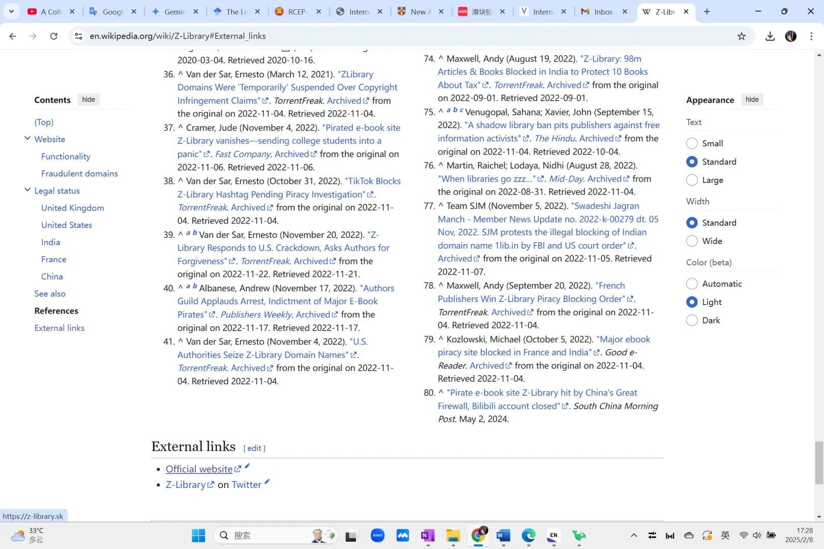Go to Functionality in Contents
Image resolution: width=824 pixels, height=549 pixels.
66,156
